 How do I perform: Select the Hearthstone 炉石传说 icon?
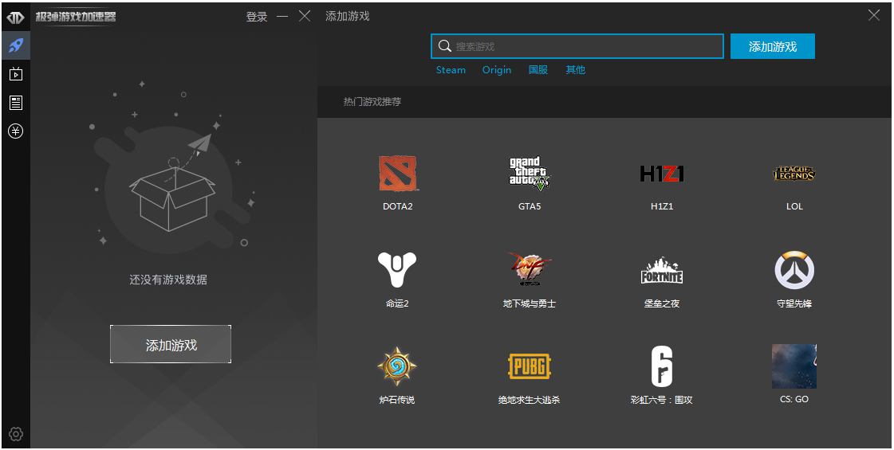click(x=397, y=366)
